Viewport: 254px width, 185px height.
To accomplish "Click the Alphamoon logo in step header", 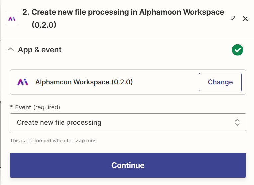I will [12, 19].
